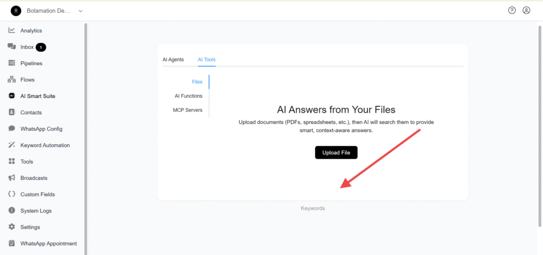Open the MCP Servers section
The height and width of the screenshot is (255, 543).
pos(188,110)
